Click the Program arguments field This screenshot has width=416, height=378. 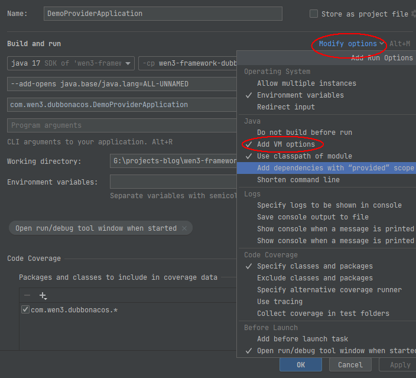pos(122,125)
